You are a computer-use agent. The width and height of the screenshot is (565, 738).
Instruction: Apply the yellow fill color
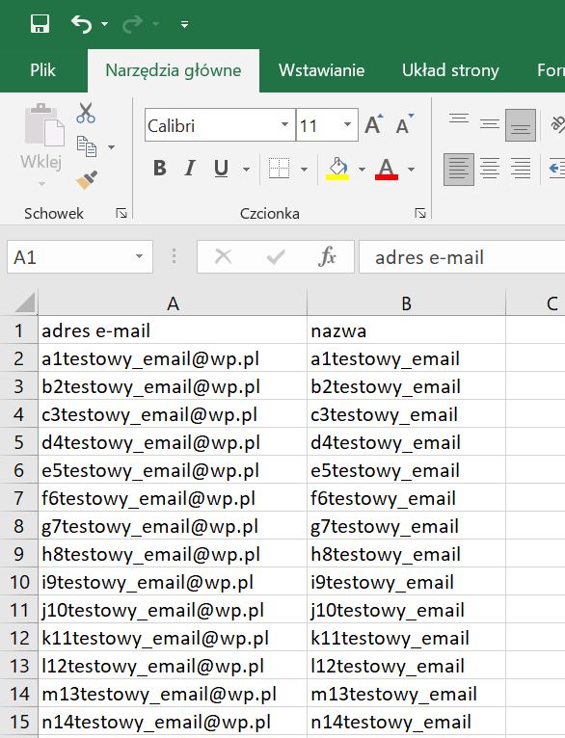tap(337, 169)
